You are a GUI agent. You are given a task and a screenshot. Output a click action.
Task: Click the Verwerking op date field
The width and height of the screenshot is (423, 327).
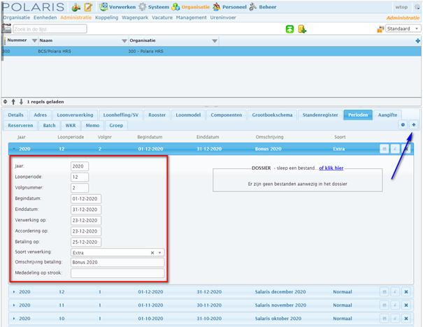[86, 221]
